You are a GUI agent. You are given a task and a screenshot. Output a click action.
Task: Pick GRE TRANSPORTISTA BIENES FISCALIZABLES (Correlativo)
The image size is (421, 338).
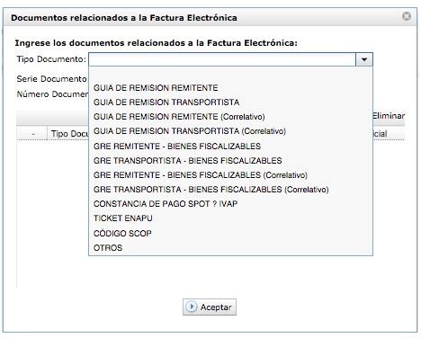click(230, 190)
